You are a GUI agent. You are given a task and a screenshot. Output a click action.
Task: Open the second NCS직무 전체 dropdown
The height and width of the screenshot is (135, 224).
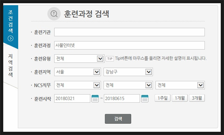coord(128,85)
